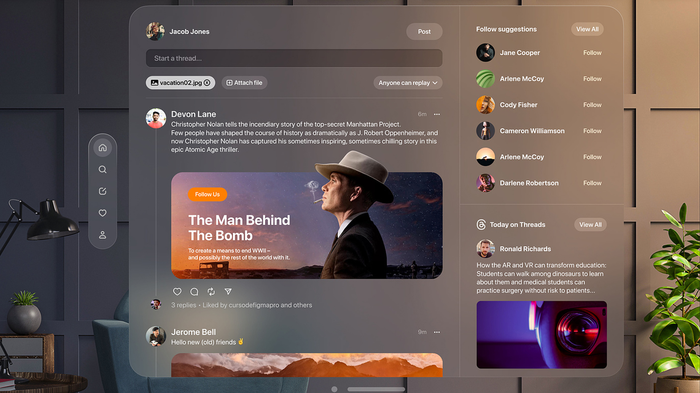Repost Devon Lane's thread
700x393 pixels.
(211, 291)
